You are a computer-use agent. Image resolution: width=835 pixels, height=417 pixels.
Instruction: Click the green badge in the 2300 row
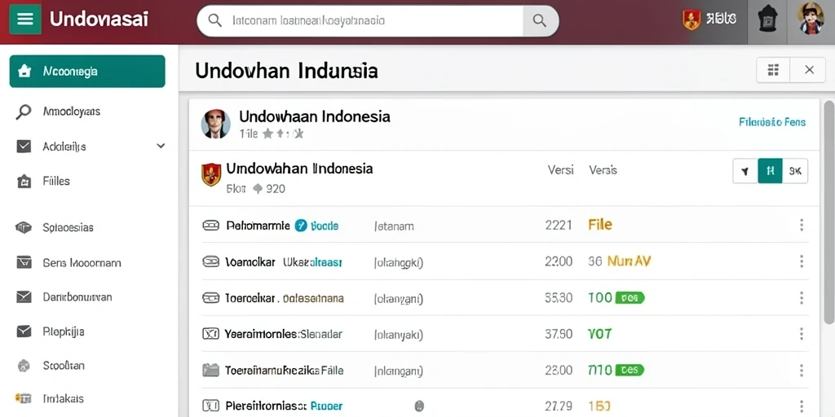pos(630,371)
